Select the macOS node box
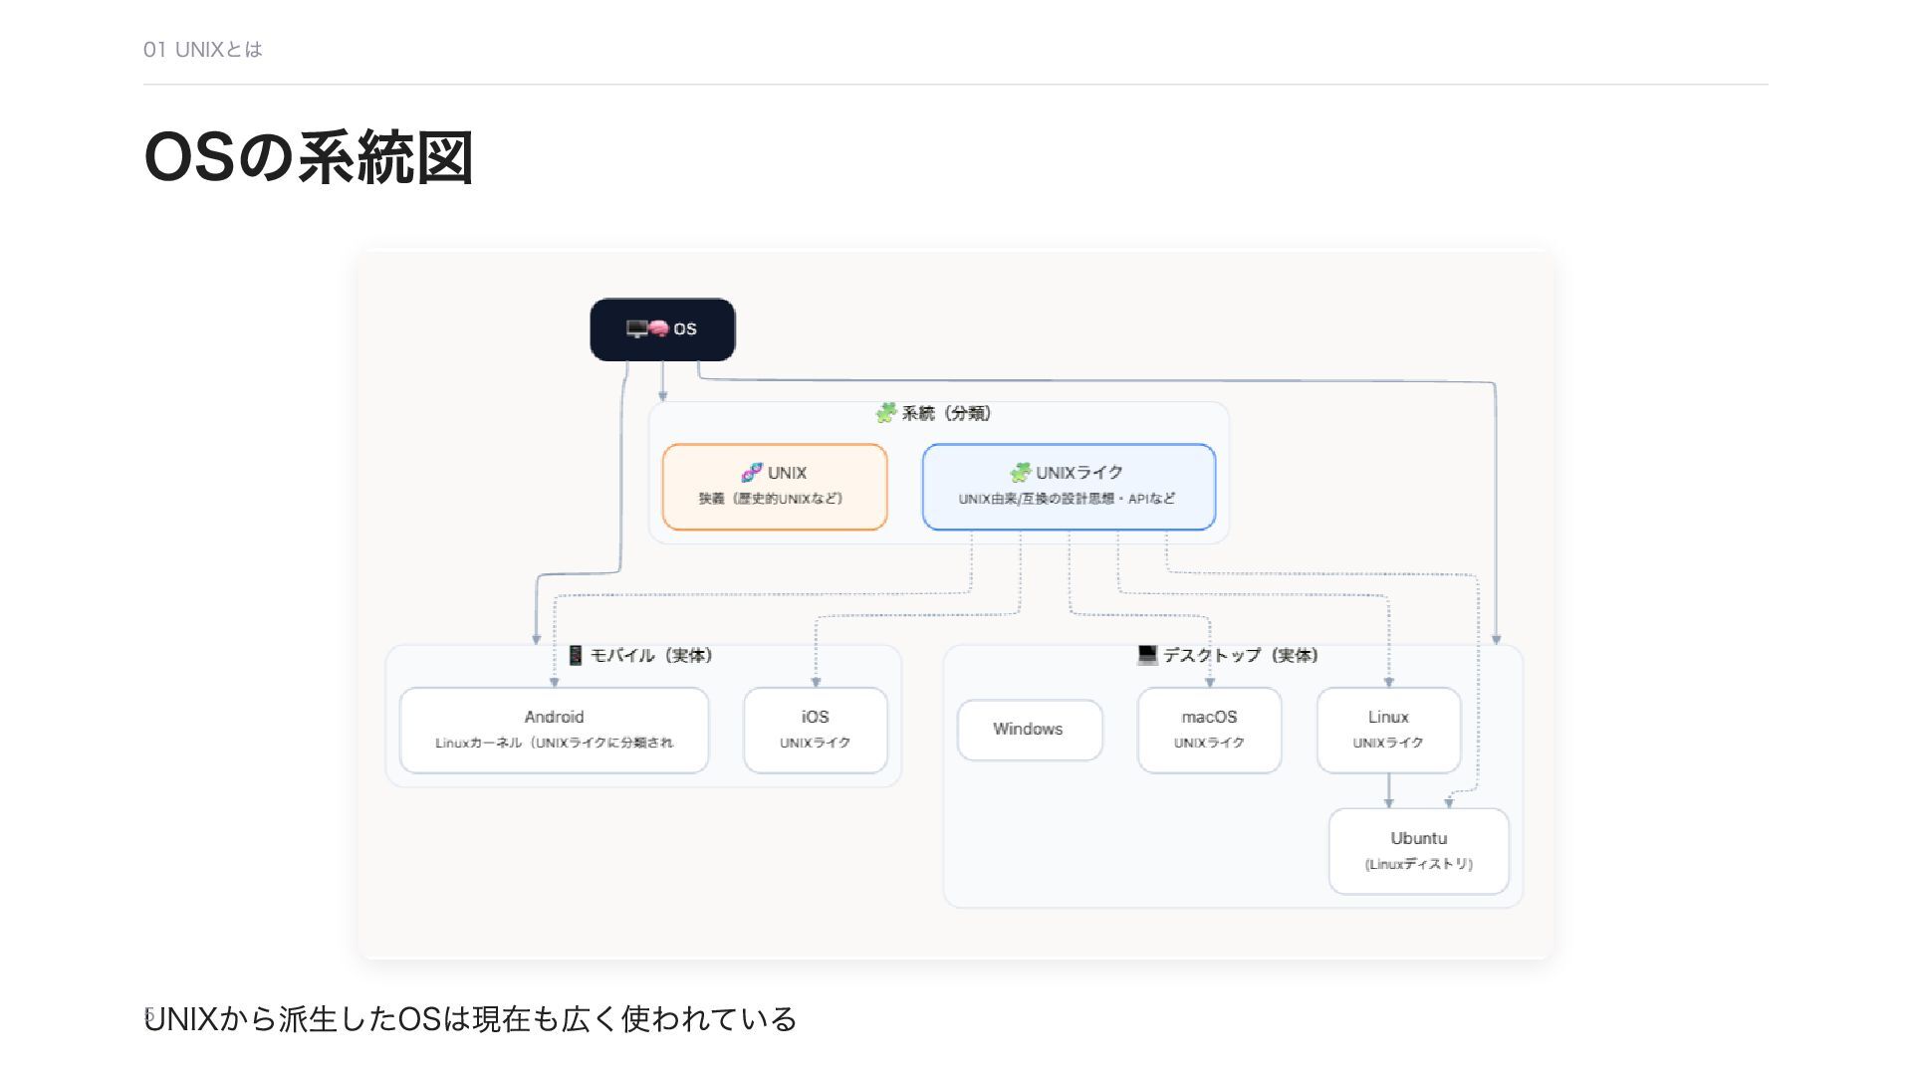The image size is (1912, 1075). [x=1209, y=730]
